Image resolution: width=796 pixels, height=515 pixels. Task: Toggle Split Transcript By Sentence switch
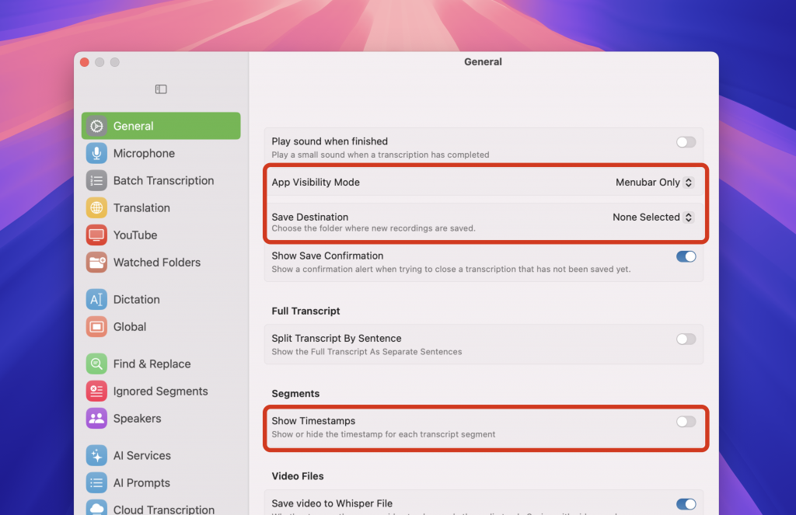(686, 339)
